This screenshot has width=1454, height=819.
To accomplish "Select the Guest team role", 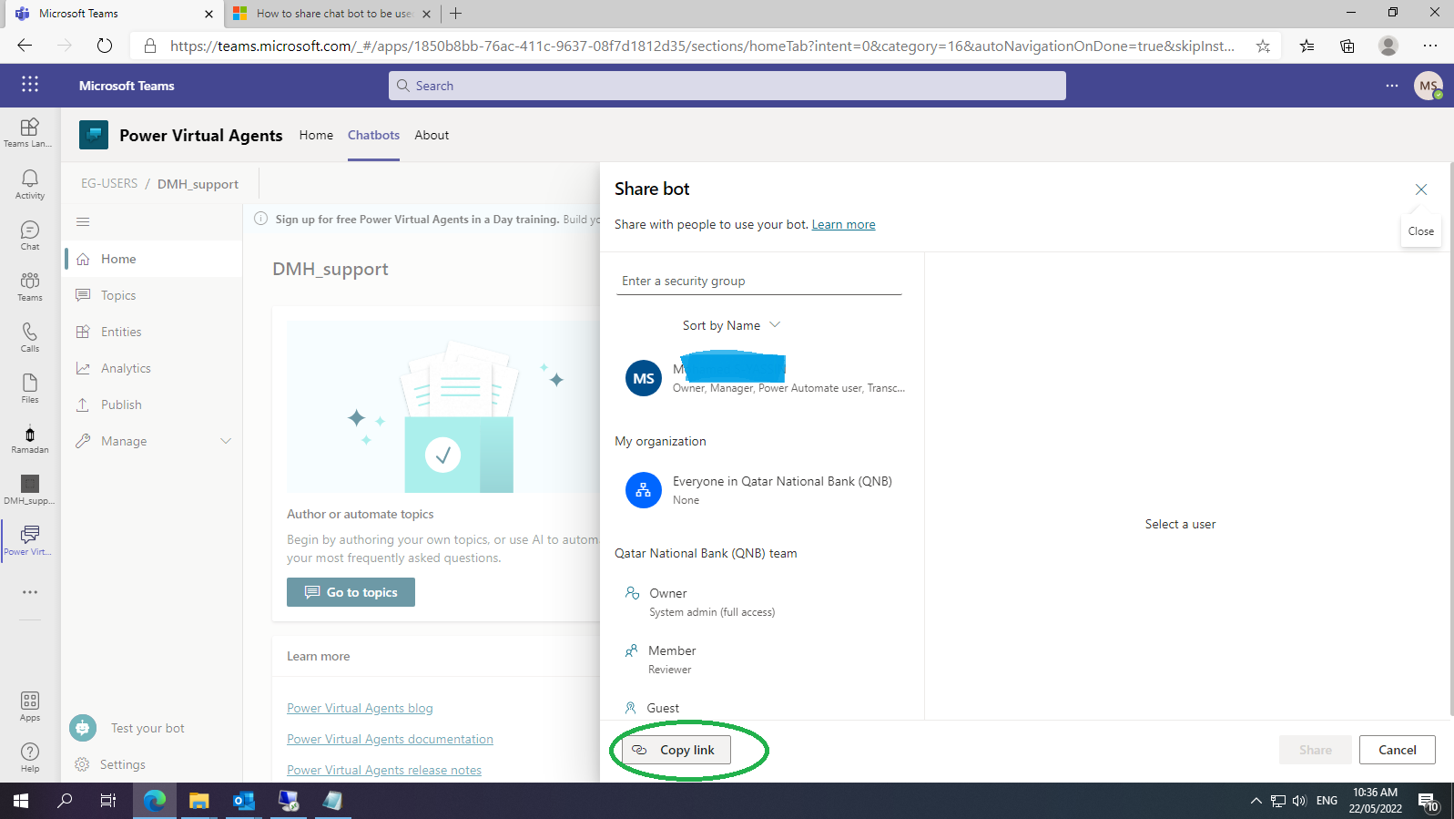I will point(653,708).
